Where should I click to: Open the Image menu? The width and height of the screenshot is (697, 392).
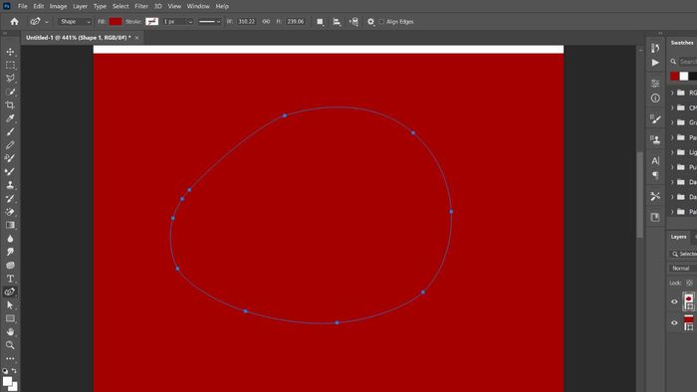58,6
